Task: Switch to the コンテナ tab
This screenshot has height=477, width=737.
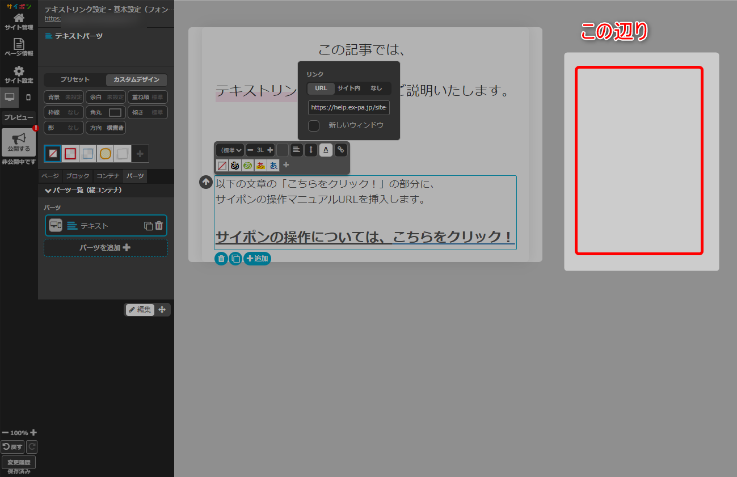Action: point(108,176)
